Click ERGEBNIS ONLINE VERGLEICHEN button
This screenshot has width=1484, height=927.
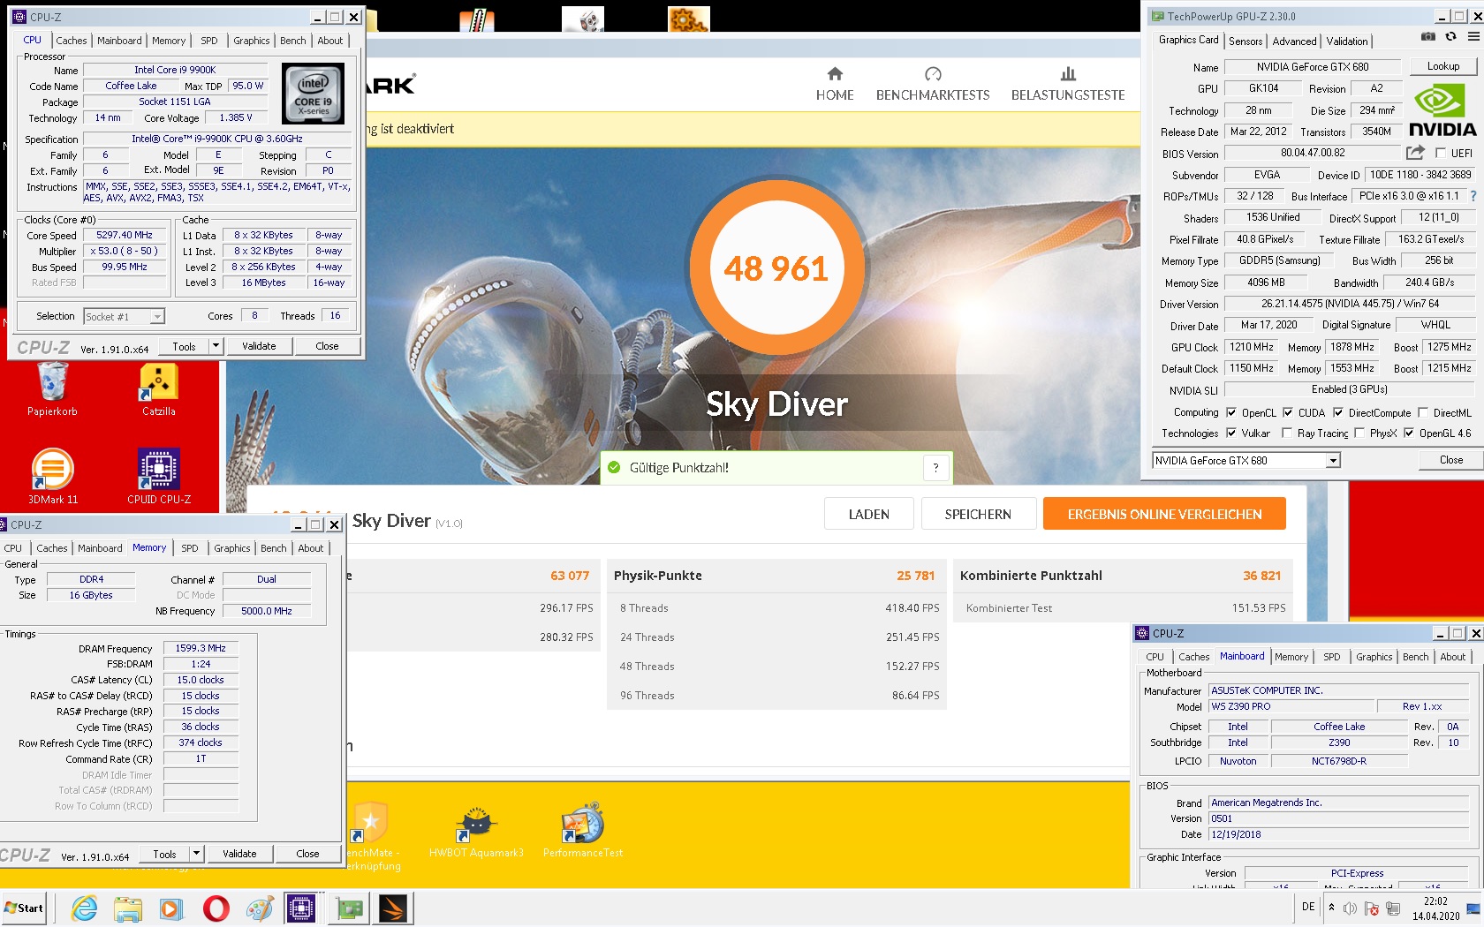tap(1164, 514)
